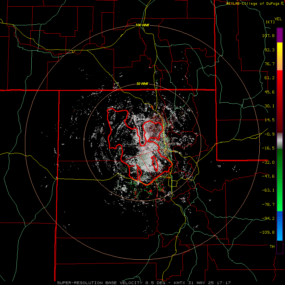Click the NEXLAB-College of DuPage watermark text

pyautogui.click(x=255, y=3)
